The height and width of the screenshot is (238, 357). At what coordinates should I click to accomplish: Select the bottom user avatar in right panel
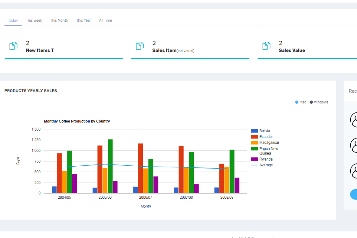click(x=354, y=171)
